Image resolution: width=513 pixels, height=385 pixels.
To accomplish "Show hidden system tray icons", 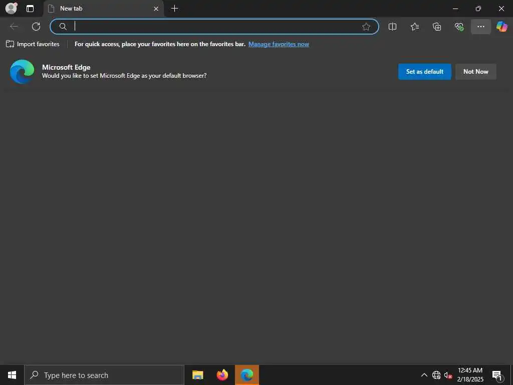I will [424, 375].
